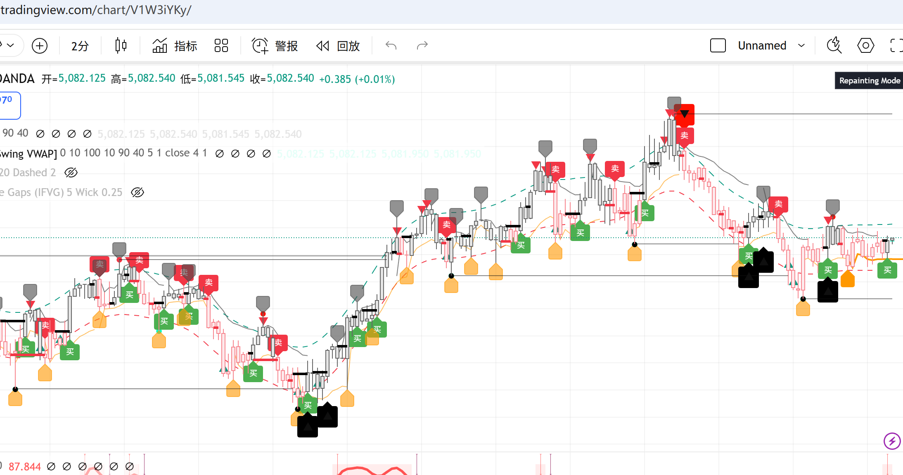Open the layout selection square icon
The image size is (903, 475).
tap(718, 45)
